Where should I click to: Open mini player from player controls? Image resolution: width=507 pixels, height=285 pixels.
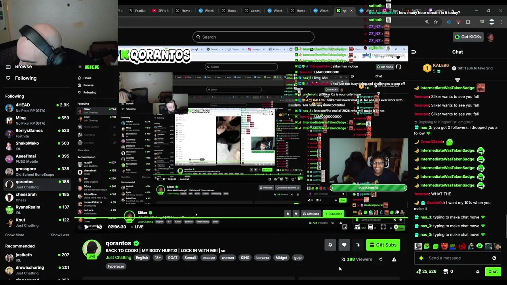[345, 227]
